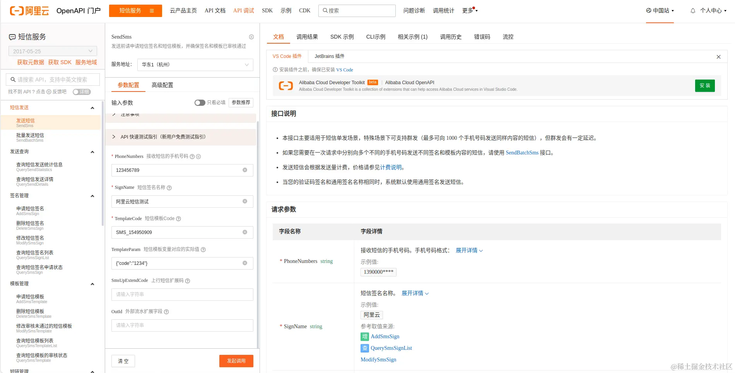Select the JetBrains 插件 tab
The width and height of the screenshot is (735, 373).
pos(330,56)
